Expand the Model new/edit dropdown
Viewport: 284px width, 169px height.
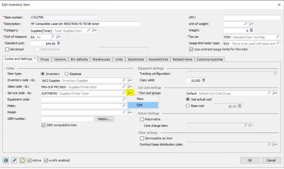click(129, 112)
